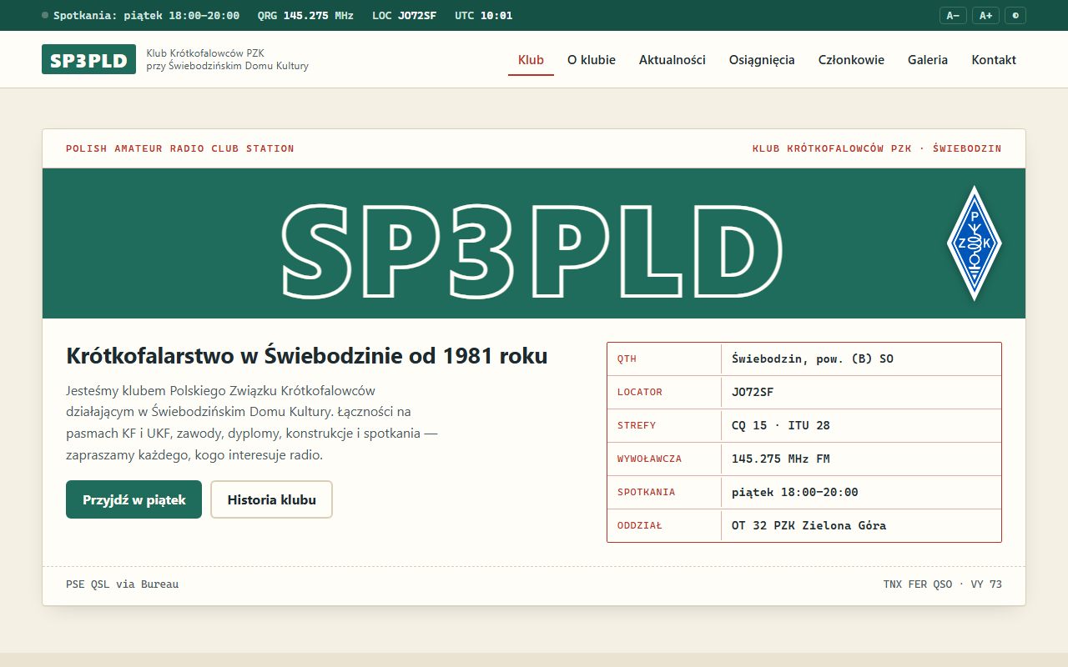Click the UTC 10:01 clock in the top bar

point(484,15)
